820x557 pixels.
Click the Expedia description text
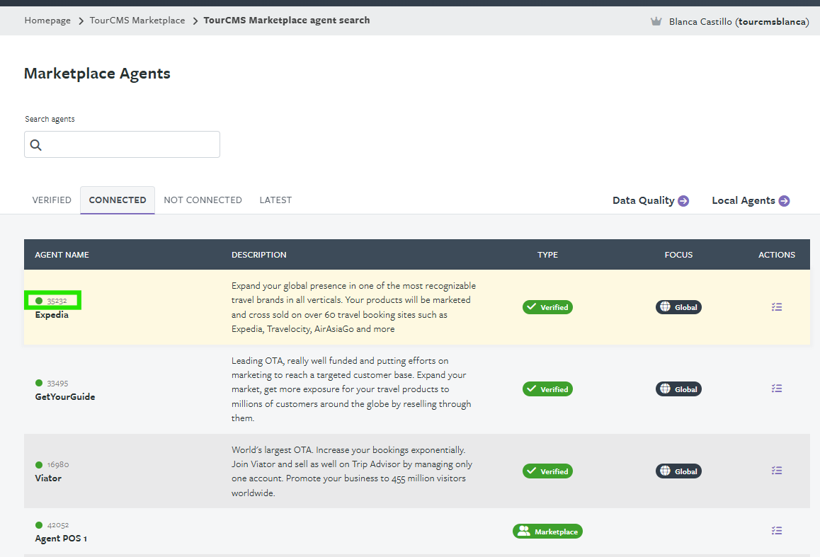coord(353,307)
